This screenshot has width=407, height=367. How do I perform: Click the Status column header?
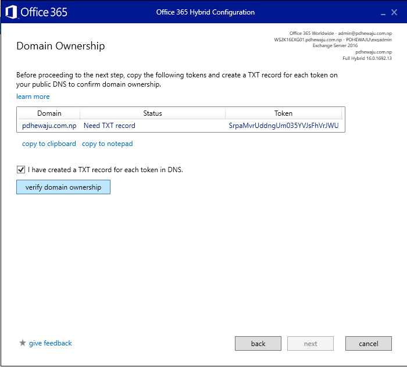pyautogui.click(x=152, y=113)
